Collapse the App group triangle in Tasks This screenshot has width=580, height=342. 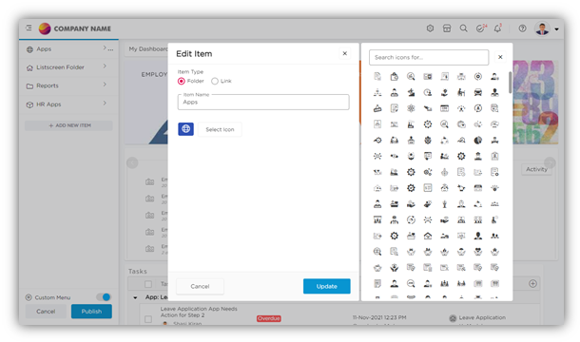click(135, 297)
